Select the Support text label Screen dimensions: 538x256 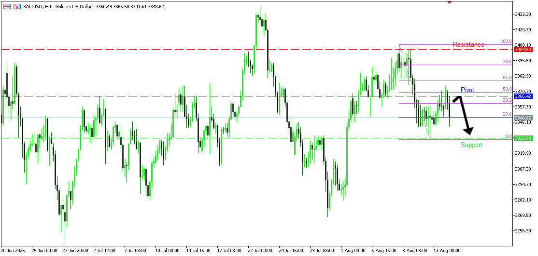click(x=471, y=145)
